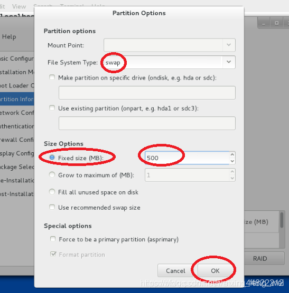
Task: Enable Use recommended swap size checkbox
Action: click(x=52, y=207)
